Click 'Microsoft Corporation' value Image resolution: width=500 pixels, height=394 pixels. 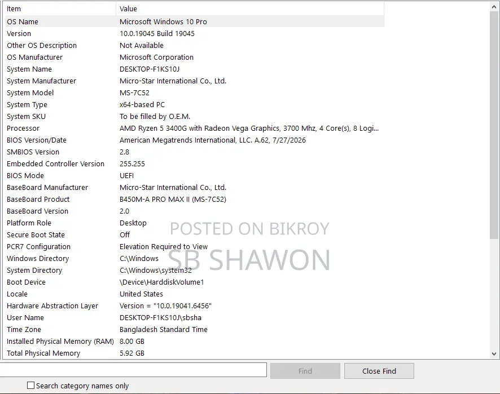pos(156,57)
